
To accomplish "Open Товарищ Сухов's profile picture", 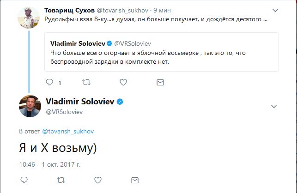I will (28, 18).
